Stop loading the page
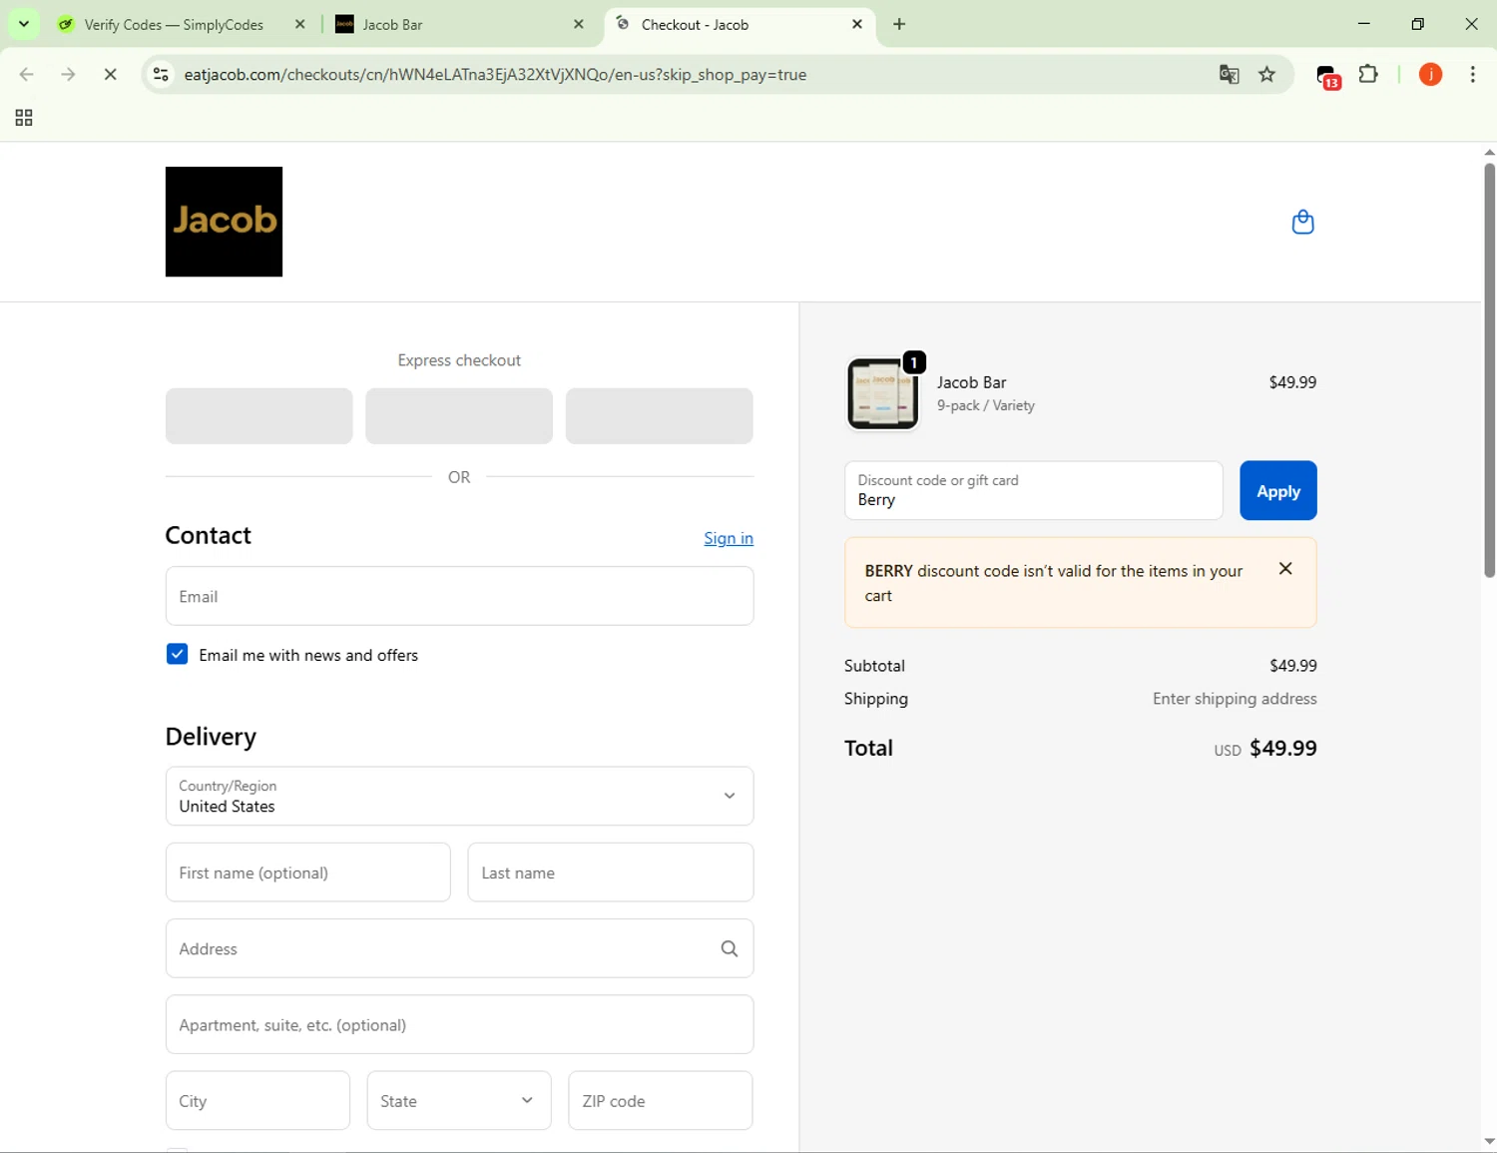 110,75
